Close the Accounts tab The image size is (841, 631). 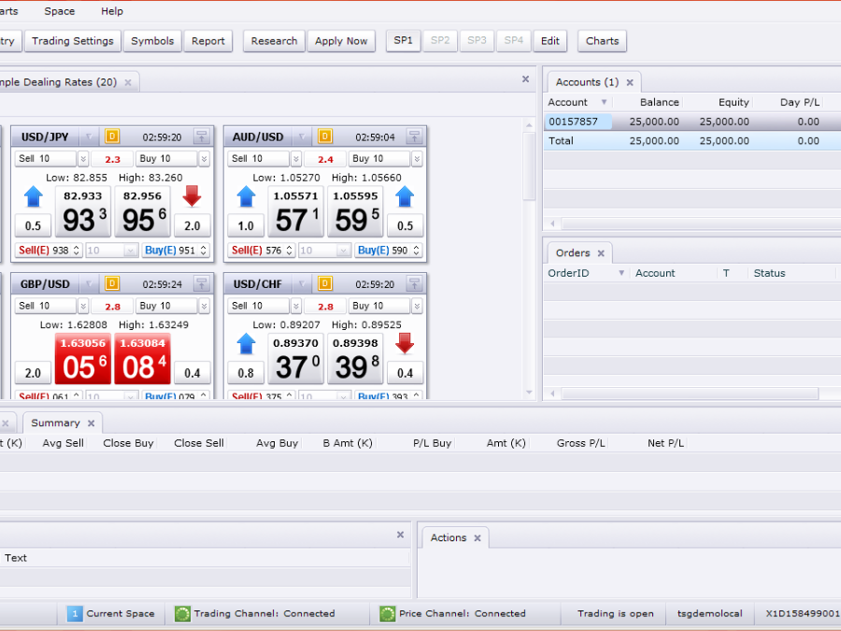point(630,82)
